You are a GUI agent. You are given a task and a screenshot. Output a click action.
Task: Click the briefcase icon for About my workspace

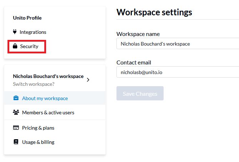tap(16, 98)
